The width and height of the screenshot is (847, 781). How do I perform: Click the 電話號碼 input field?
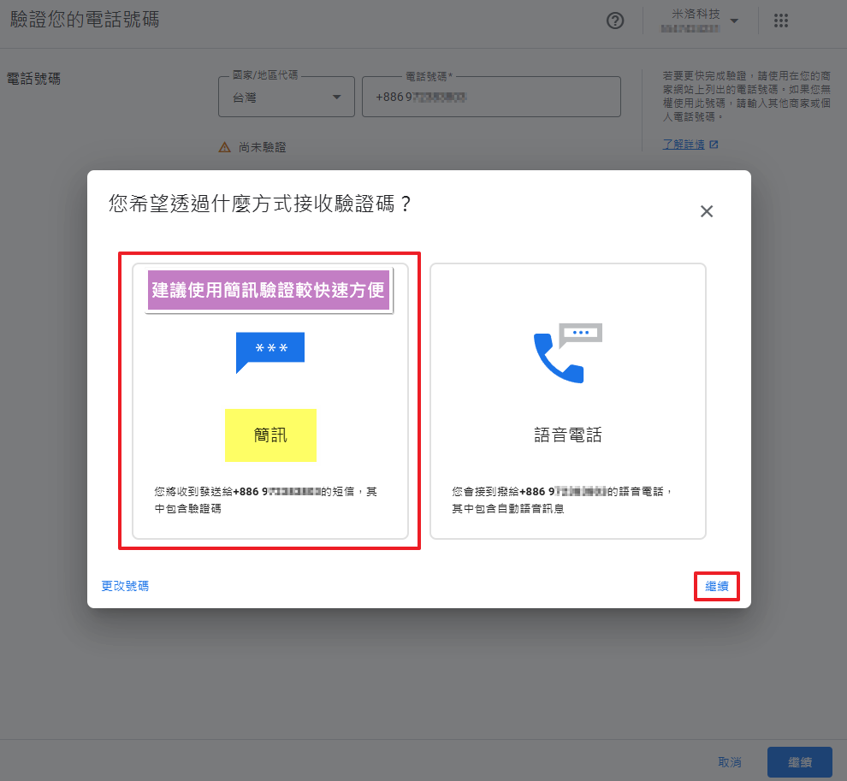491,98
